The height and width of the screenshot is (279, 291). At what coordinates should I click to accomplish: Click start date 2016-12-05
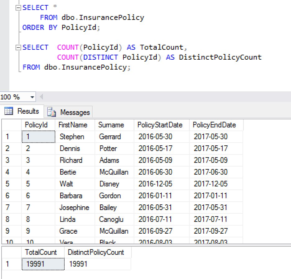tap(161, 184)
